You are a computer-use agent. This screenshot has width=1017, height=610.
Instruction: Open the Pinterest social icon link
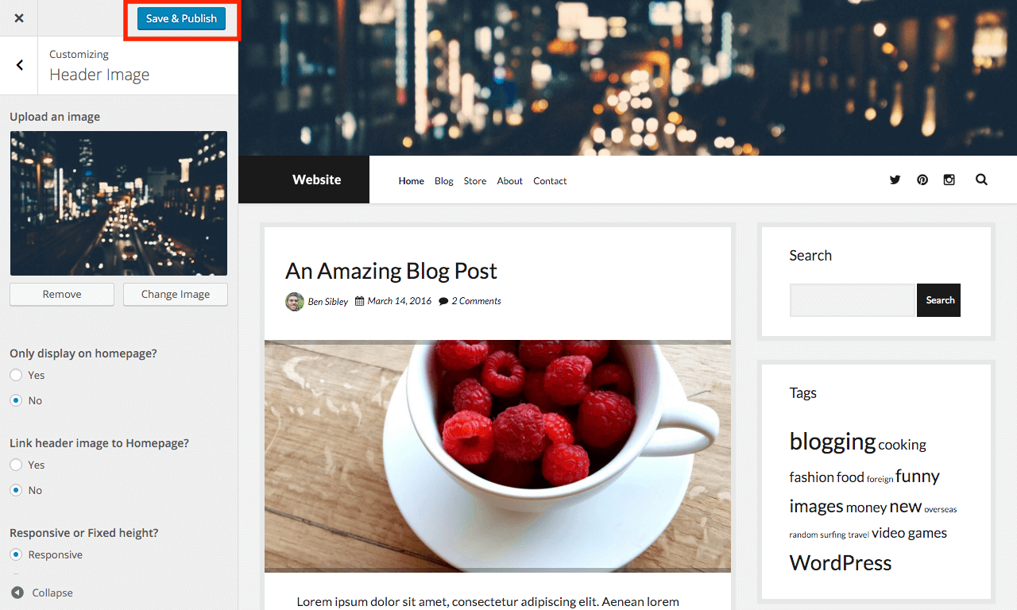tap(922, 180)
